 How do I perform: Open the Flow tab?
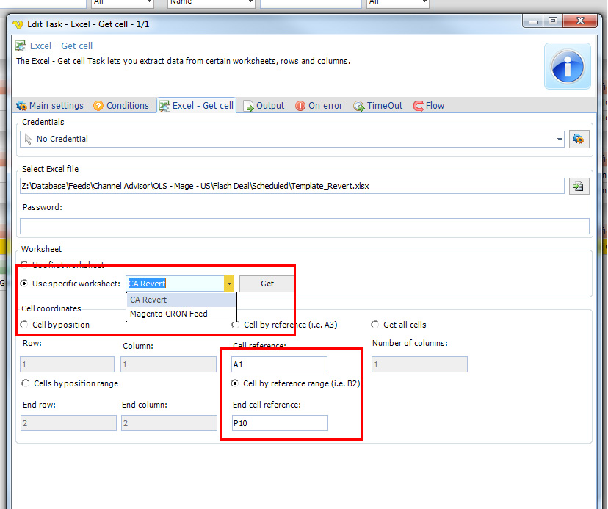[429, 106]
